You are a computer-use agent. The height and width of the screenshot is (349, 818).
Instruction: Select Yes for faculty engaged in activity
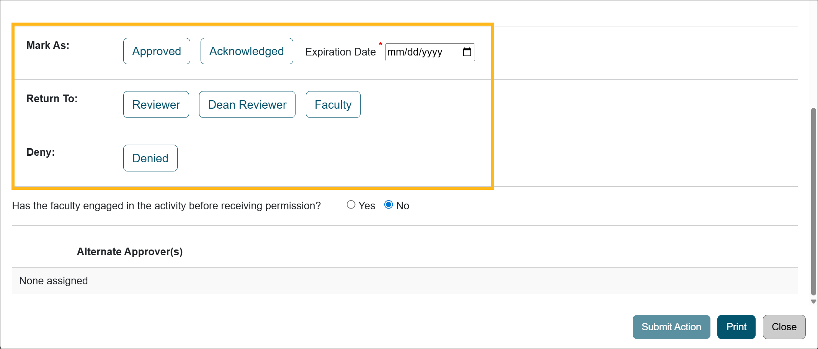tap(351, 205)
